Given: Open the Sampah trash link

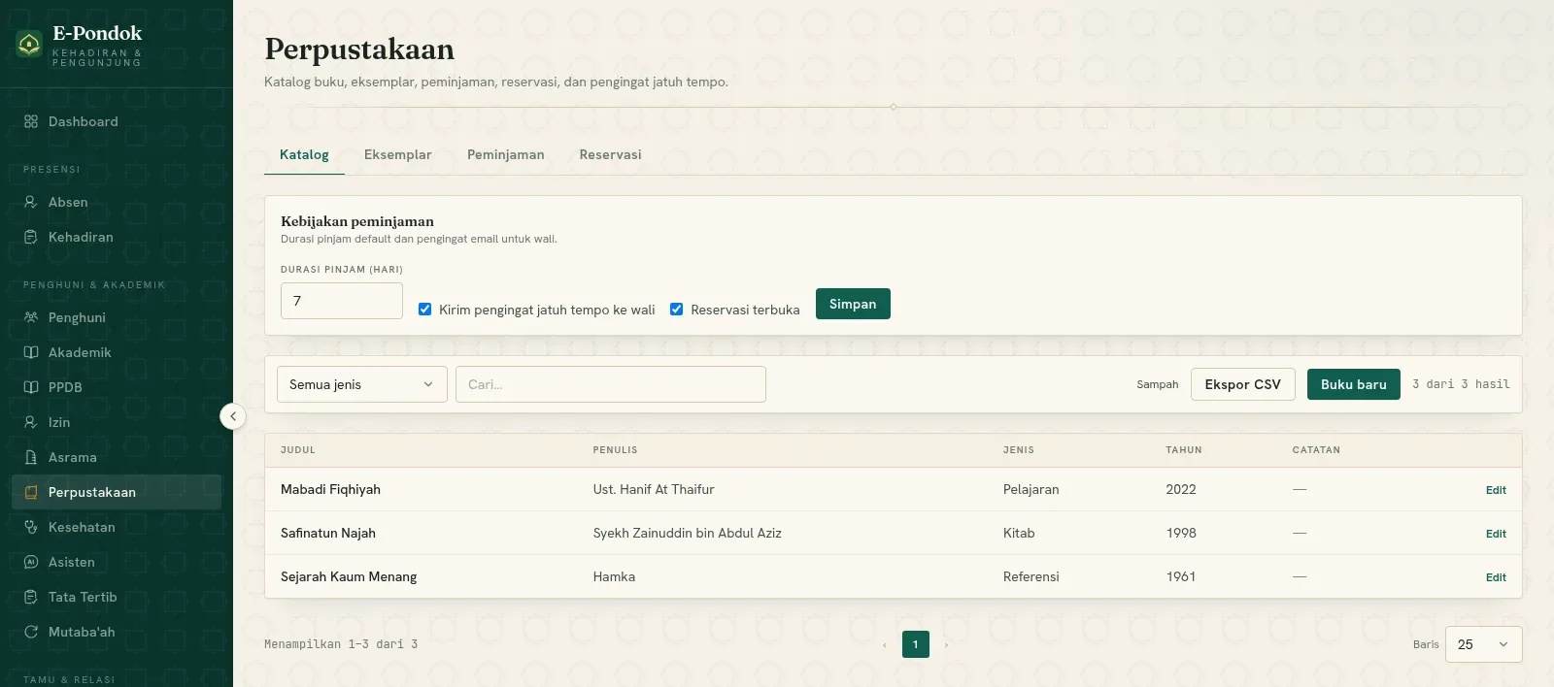Looking at the screenshot, I should [1158, 384].
